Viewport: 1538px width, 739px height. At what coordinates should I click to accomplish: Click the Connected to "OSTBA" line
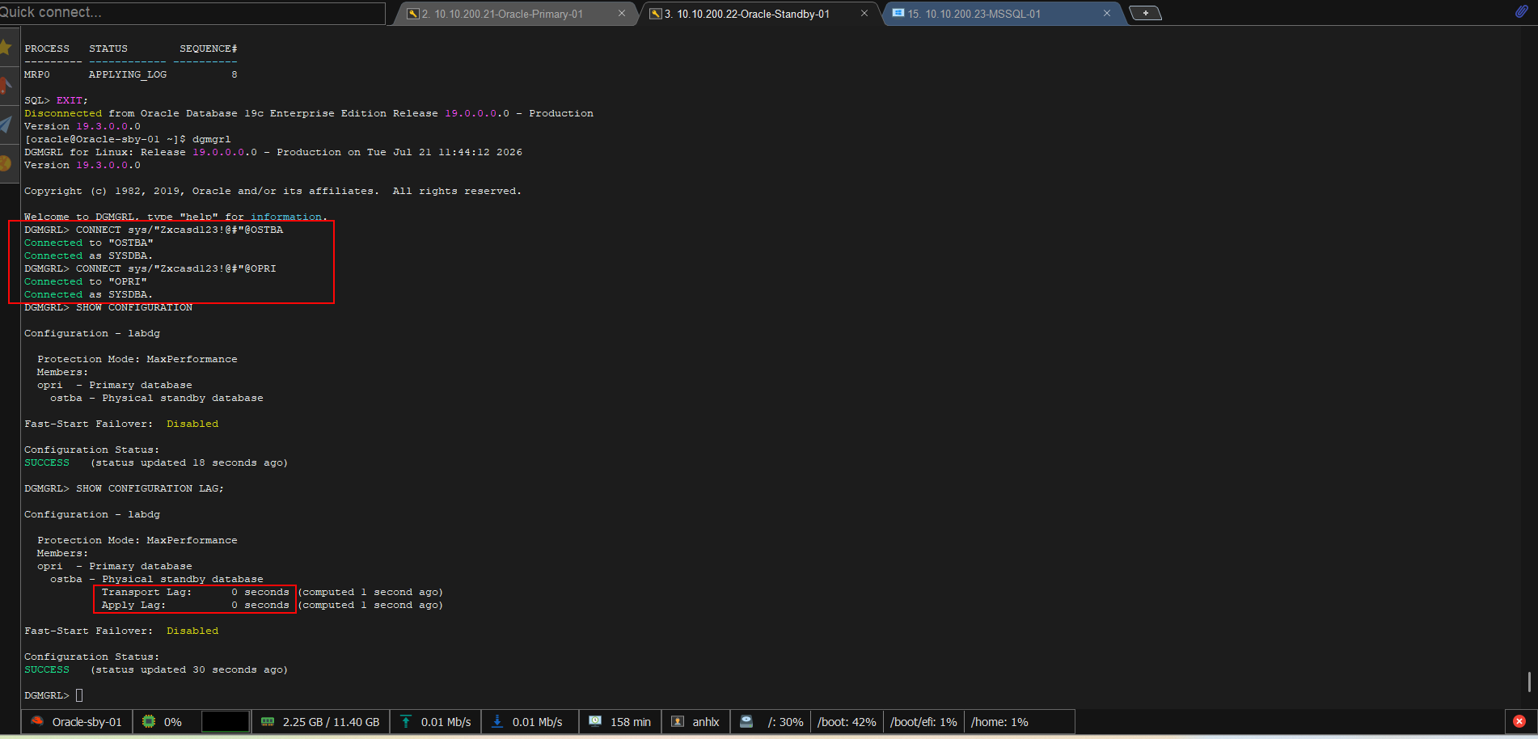point(89,243)
